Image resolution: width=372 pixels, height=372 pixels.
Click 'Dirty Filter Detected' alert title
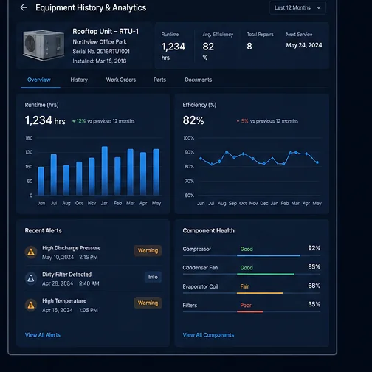tap(66, 275)
